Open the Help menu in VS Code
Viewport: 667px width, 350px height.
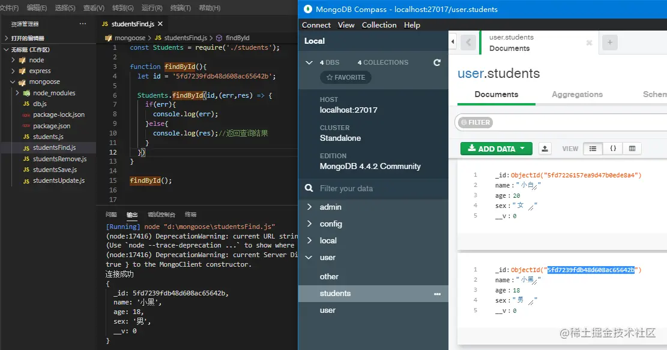pyautogui.click(x=210, y=8)
